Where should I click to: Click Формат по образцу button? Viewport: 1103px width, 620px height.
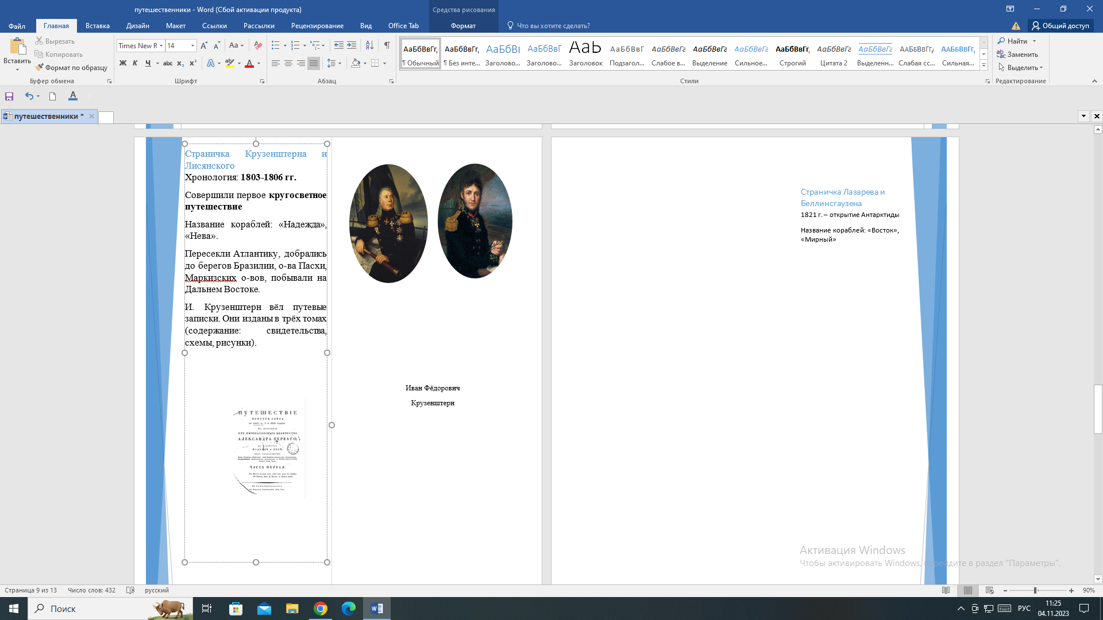point(71,68)
